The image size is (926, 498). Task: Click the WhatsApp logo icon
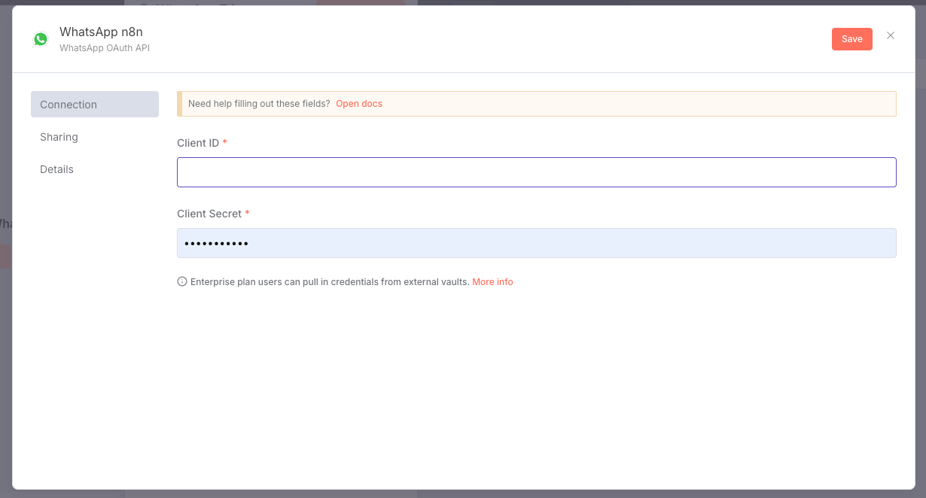[x=41, y=39]
